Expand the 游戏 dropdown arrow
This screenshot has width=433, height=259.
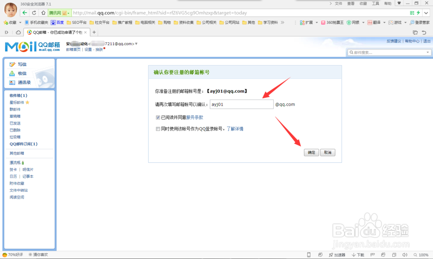405,23
